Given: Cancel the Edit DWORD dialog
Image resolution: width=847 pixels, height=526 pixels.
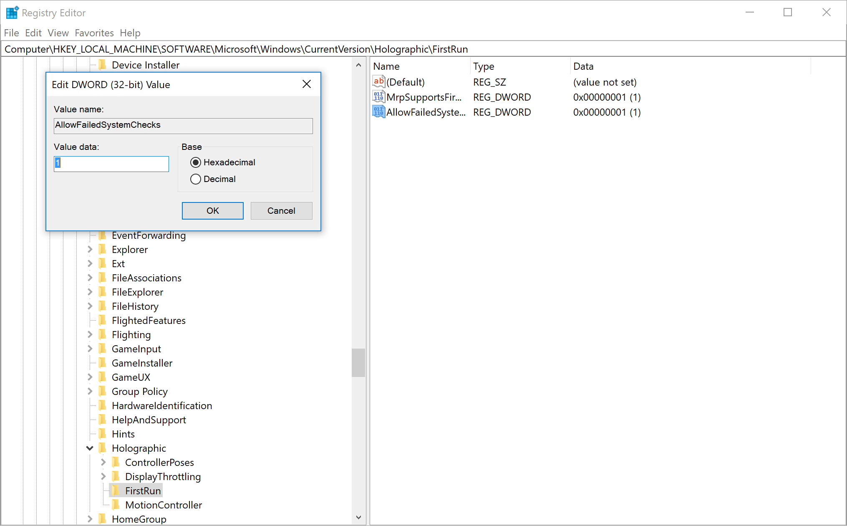Looking at the screenshot, I should pos(281,211).
